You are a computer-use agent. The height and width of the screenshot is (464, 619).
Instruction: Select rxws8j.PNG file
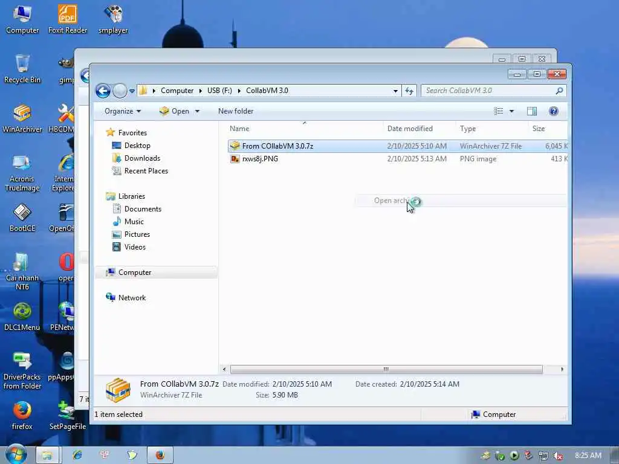pyautogui.click(x=398, y=159)
